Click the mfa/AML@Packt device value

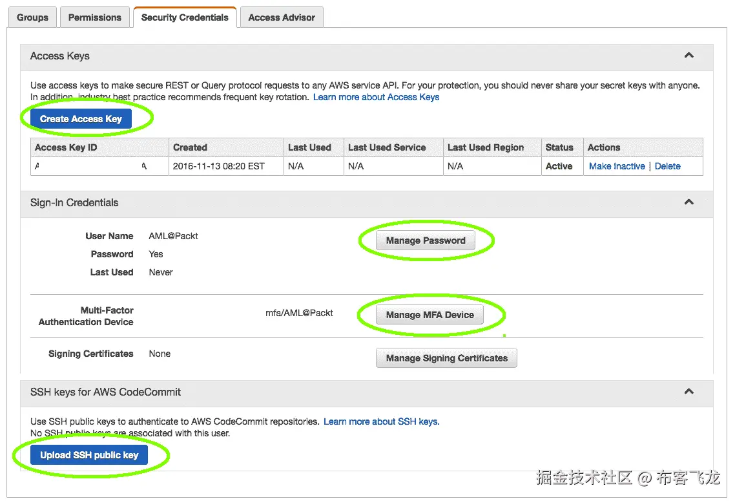(x=299, y=313)
